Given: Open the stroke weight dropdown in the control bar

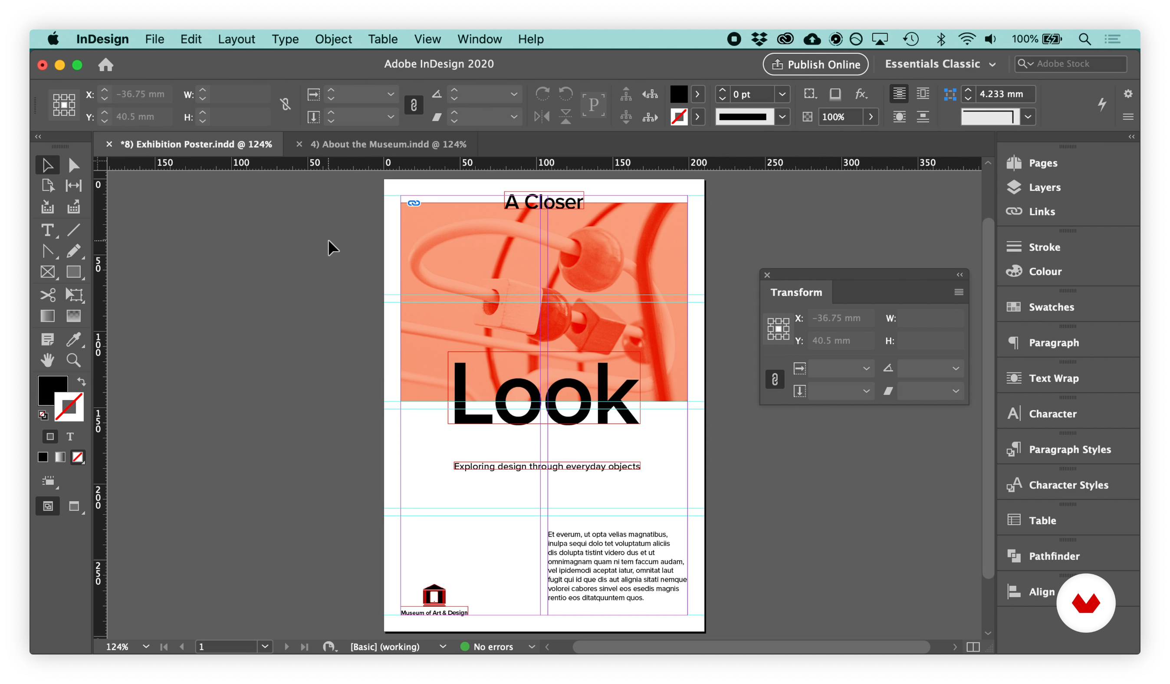Looking at the screenshot, I should point(783,94).
